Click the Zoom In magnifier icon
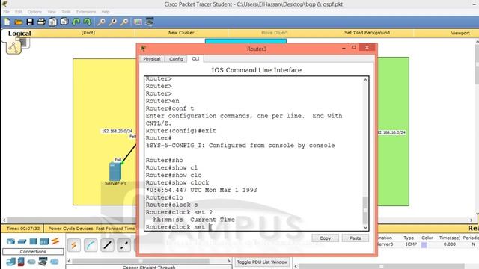 [x=101, y=22]
